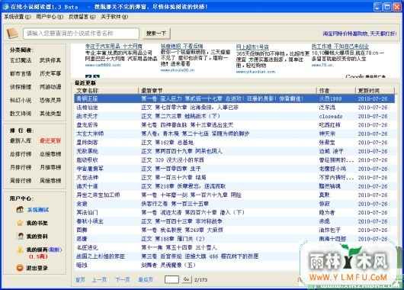Minimize the reader window
Image resolution: width=404 pixels, height=290 pixels.
coord(378,7)
